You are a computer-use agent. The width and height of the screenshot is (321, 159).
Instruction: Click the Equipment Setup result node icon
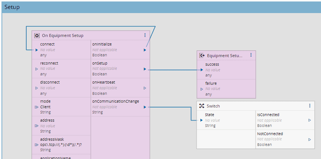(x=202, y=55)
